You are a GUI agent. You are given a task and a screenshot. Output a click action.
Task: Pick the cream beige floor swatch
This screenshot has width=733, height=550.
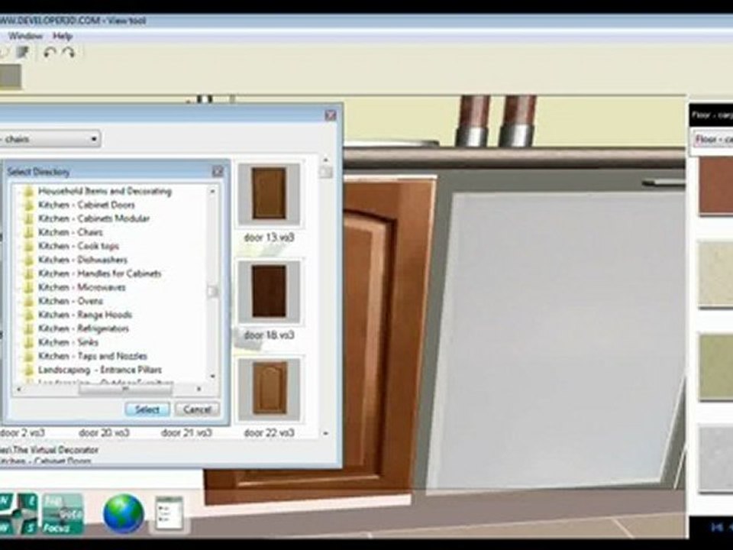(x=715, y=274)
